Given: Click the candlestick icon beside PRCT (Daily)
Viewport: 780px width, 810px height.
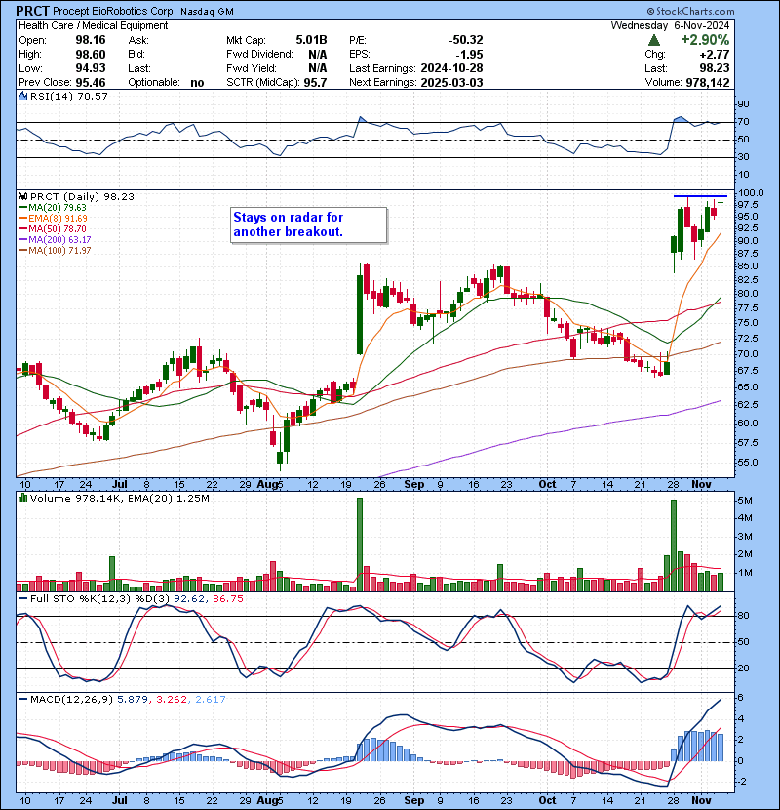Looking at the screenshot, I should coord(22,196).
